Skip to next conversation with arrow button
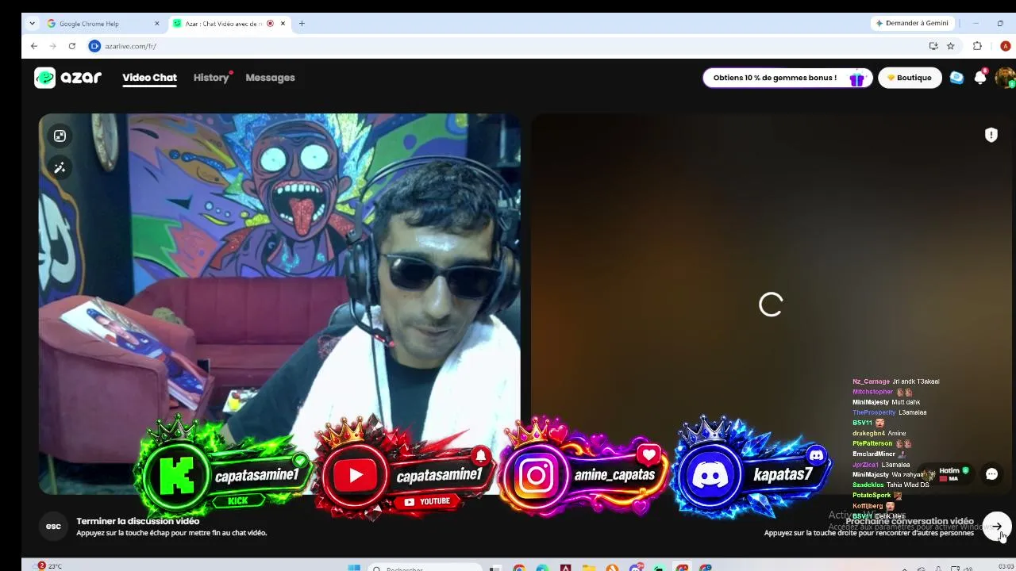The width and height of the screenshot is (1016, 571). [997, 527]
